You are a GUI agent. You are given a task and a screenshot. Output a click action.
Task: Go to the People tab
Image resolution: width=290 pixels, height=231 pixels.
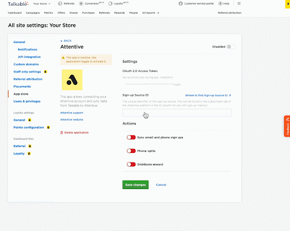click(133, 13)
